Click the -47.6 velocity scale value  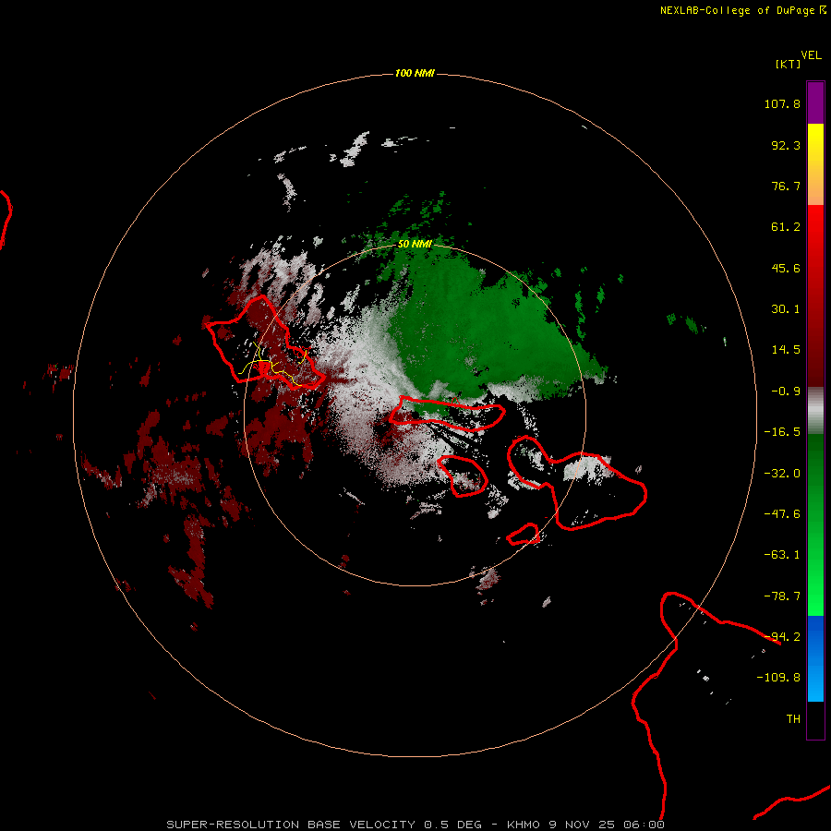click(782, 514)
